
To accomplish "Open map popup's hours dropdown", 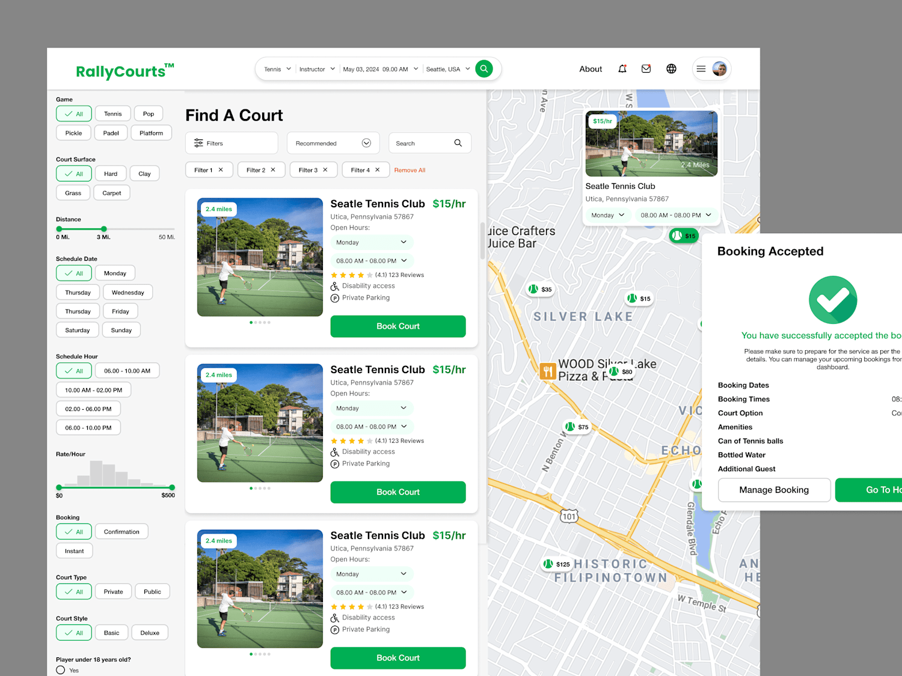I will pyautogui.click(x=676, y=215).
